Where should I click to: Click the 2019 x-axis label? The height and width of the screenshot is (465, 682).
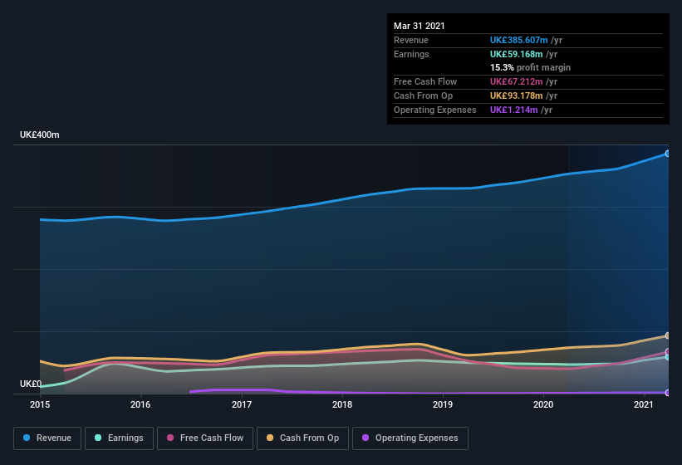[443, 404]
